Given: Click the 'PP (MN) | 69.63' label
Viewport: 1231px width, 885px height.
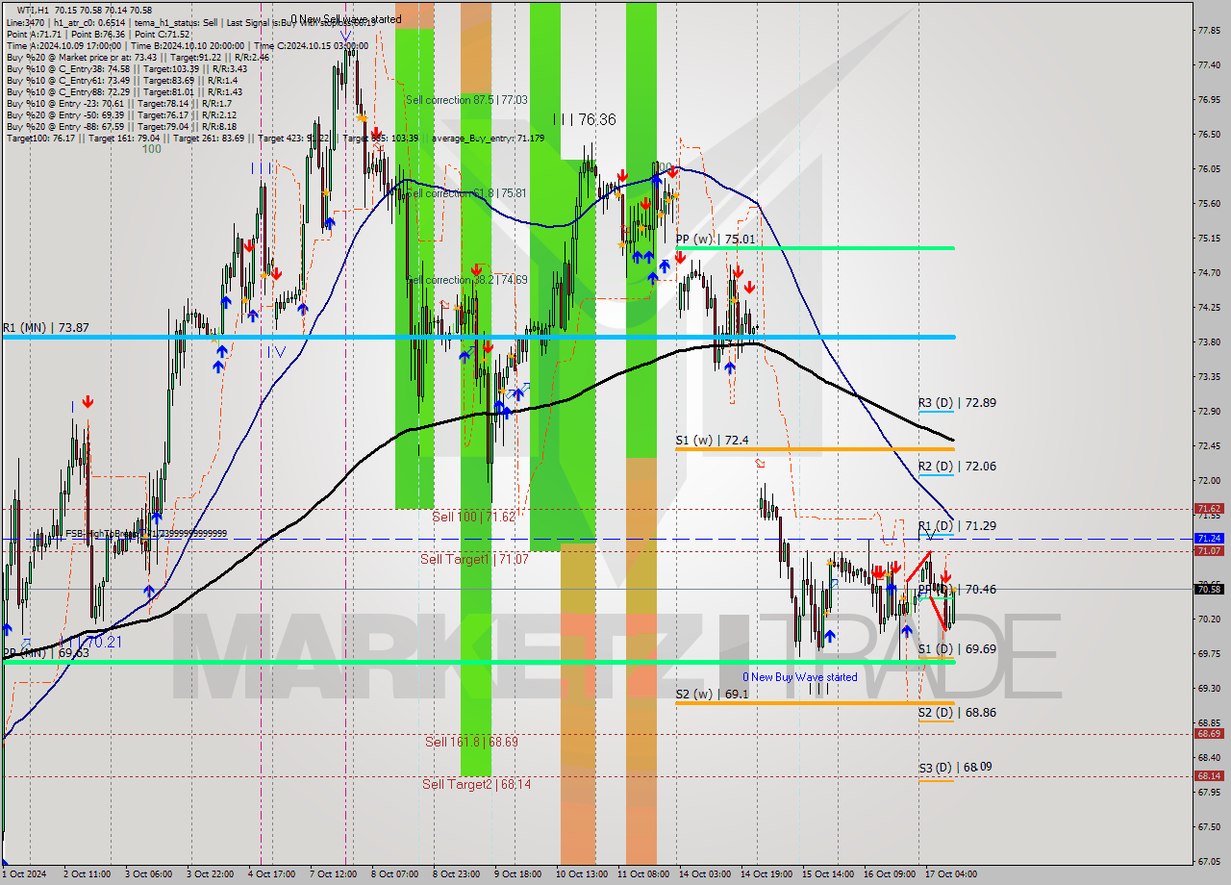Looking at the screenshot, I should [x=45, y=652].
